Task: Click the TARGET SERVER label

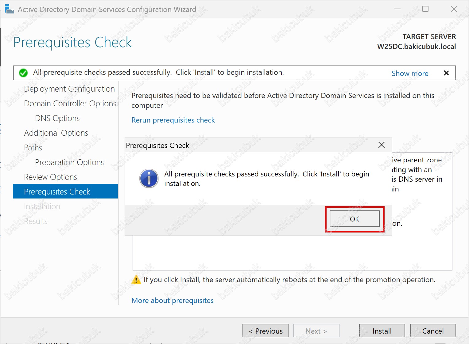Action: point(429,37)
